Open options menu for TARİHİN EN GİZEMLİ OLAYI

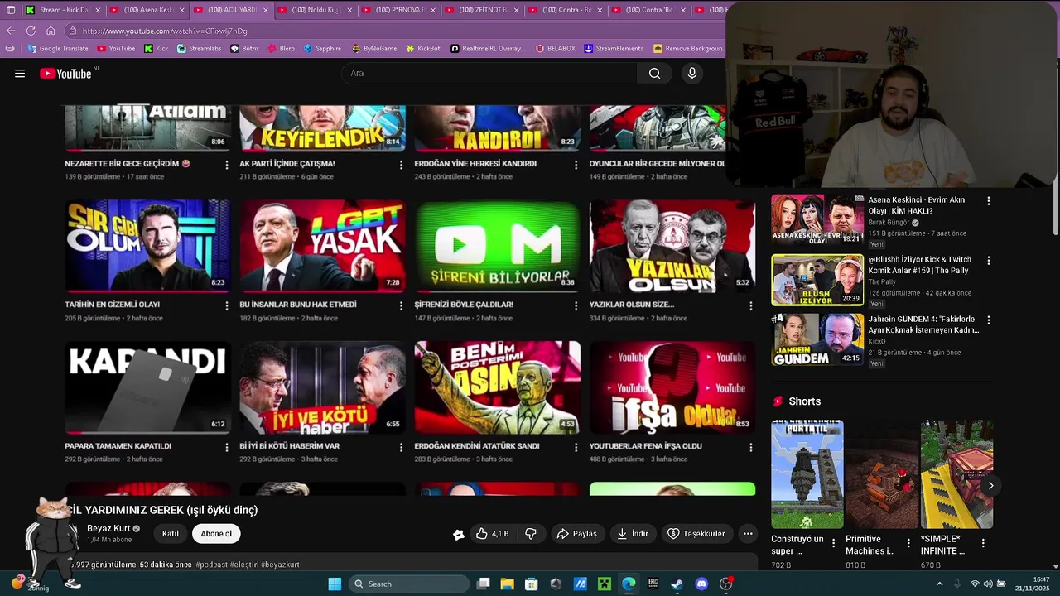(x=226, y=305)
